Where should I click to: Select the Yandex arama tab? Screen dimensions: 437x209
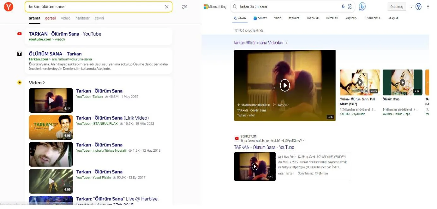click(x=34, y=18)
